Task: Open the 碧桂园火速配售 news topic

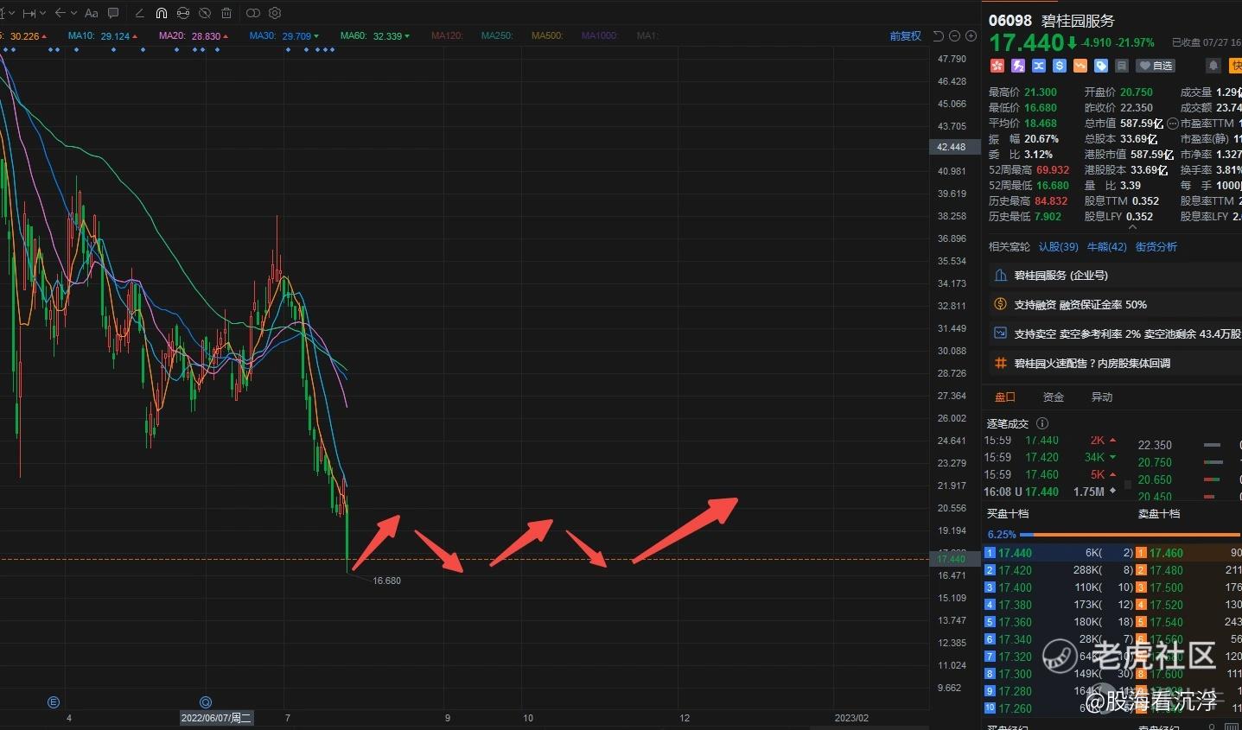Action: point(1115,364)
